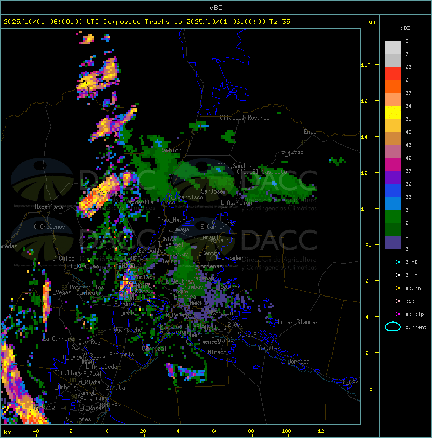Select the light orange 57–54 dBZ swatch
Screen dimensions: 432x438
point(393,99)
